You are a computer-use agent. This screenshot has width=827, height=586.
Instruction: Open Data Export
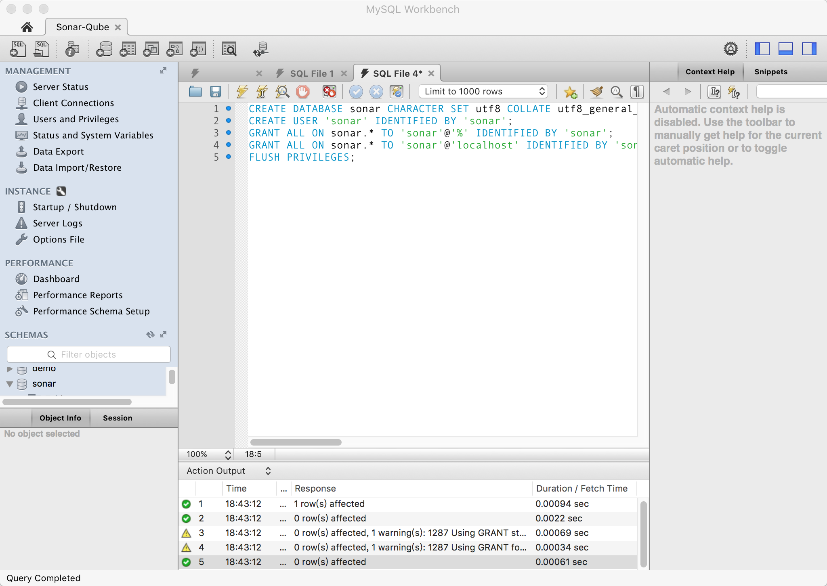pos(58,152)
